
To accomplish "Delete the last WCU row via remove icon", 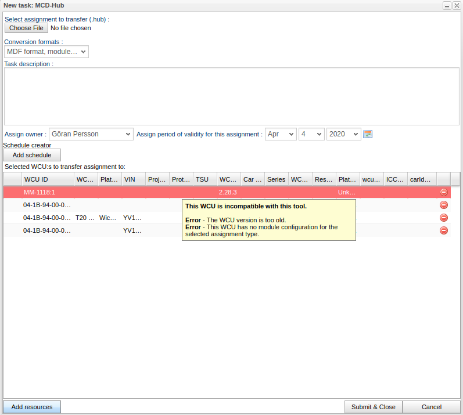I will point(444,230).
